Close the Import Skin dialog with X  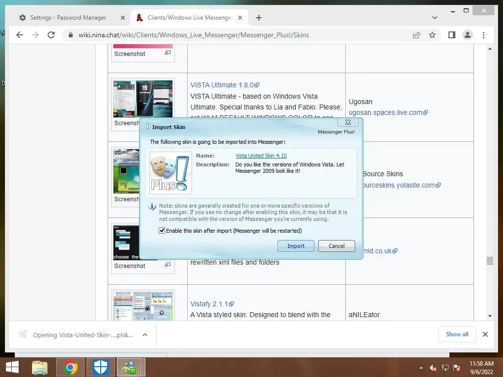pos(348,122)
